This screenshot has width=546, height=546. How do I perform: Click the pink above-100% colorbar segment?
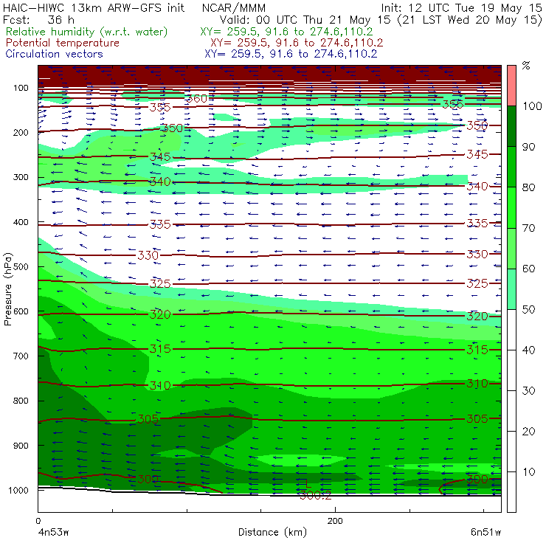click(x=511, y=86)
